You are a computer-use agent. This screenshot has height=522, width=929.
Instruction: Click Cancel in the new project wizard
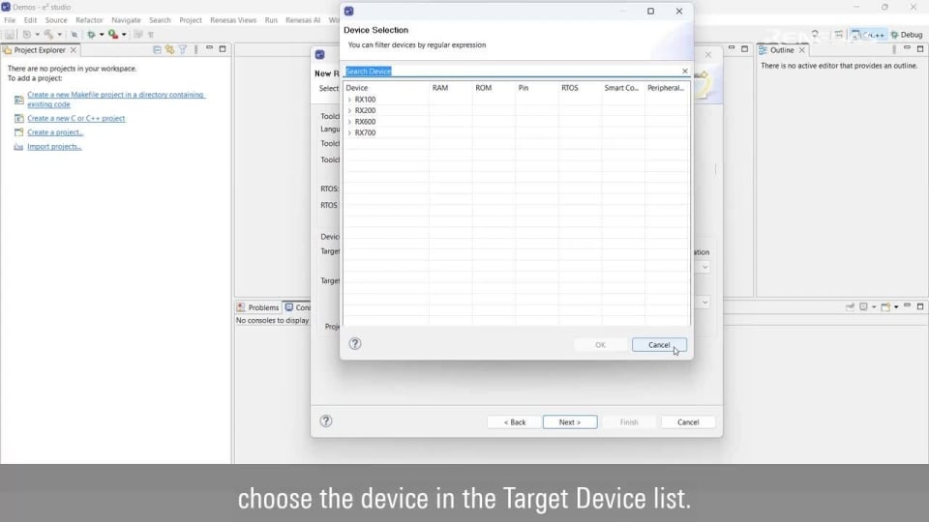[x=688, y=422]
